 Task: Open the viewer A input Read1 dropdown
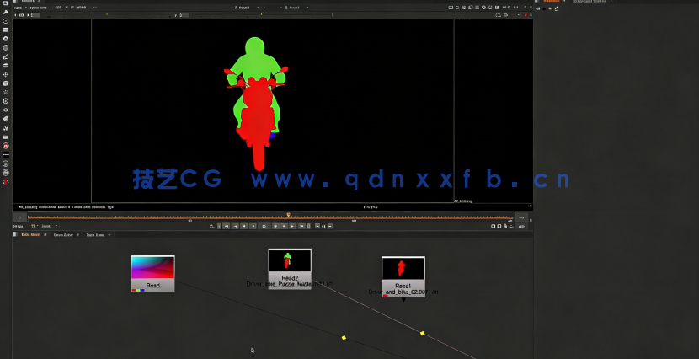pyautogui.click(x=243, y=7)
